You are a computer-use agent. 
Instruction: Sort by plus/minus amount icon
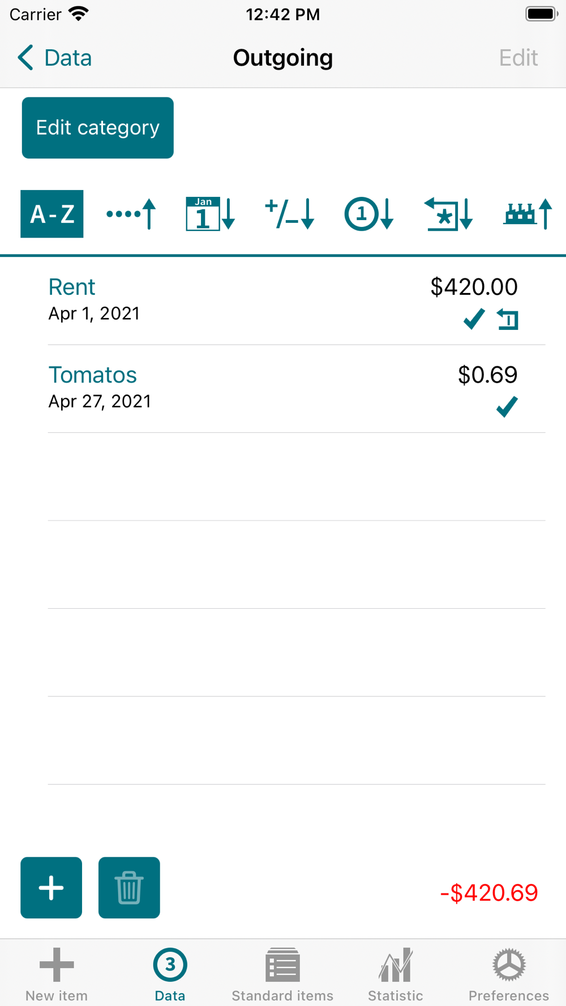289,214
